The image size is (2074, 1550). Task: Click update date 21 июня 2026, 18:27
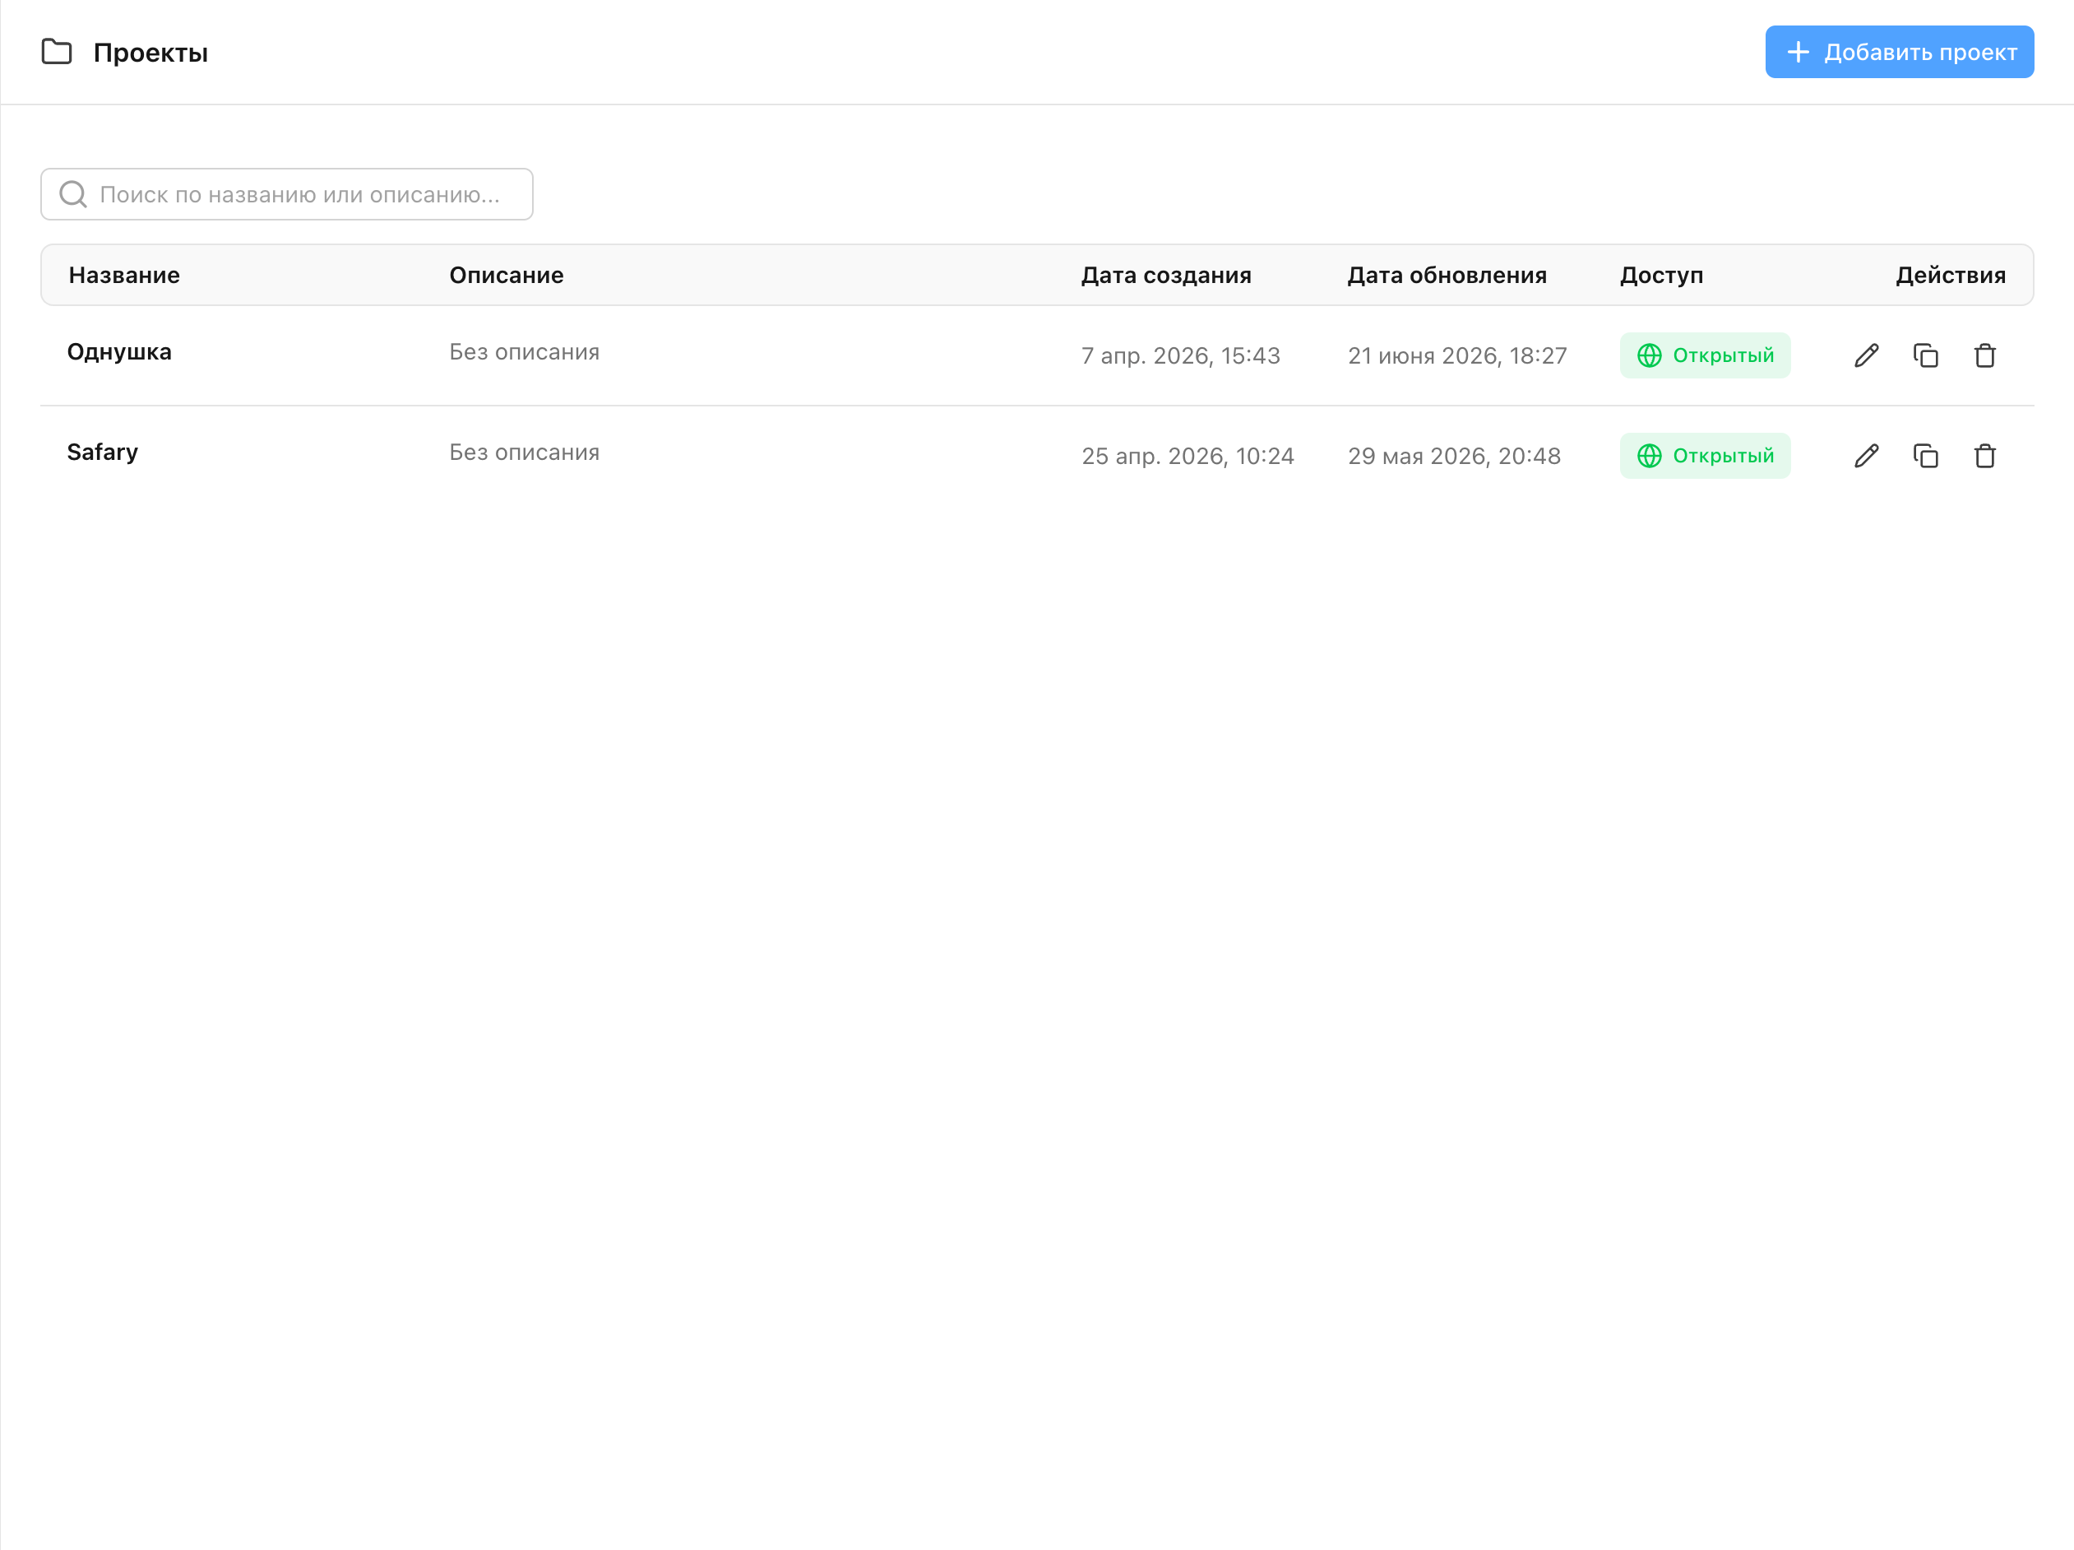point(1457,355)
